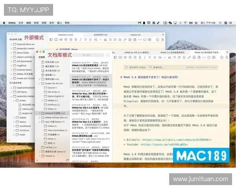Screen dimensions: 236x189
Task: Switch to MWeb for iOS 2.3.x tab
Action: tap(137, 52)
